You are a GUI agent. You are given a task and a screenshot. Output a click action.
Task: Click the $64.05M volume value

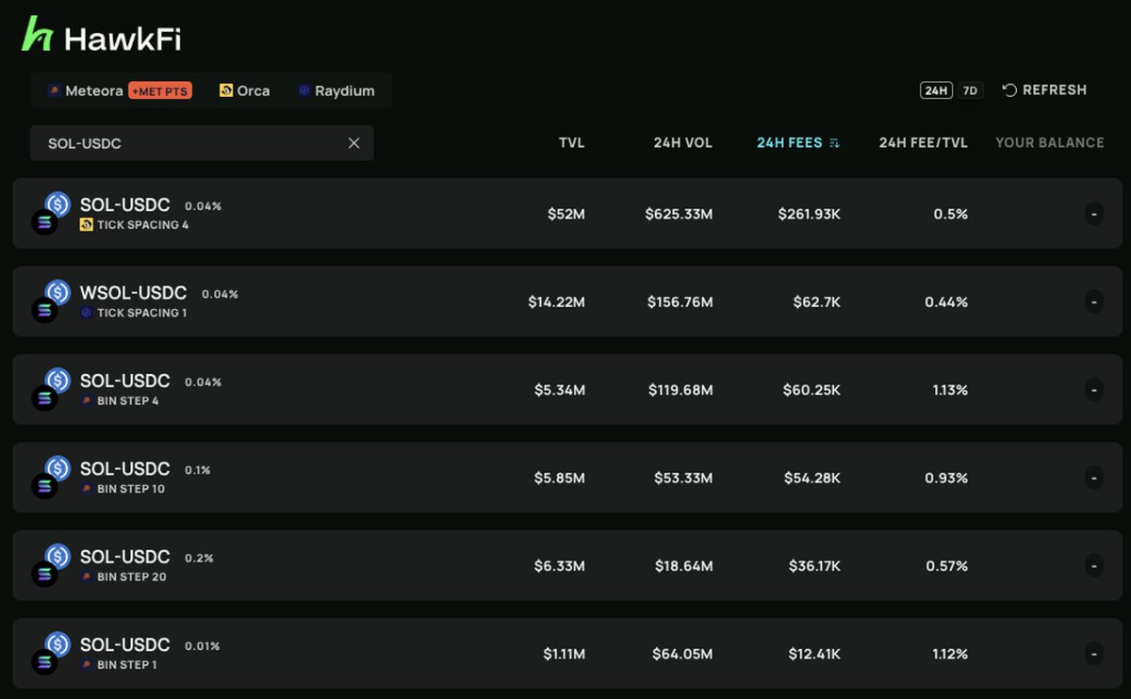pyautogui.click(x=682, y=654)
